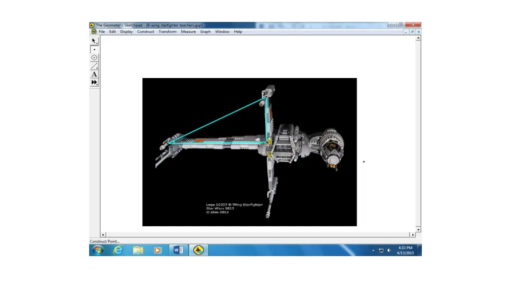This screenshot has width=510, height=287.
Task: Open the Measure menu
Action: click(188, 31)
